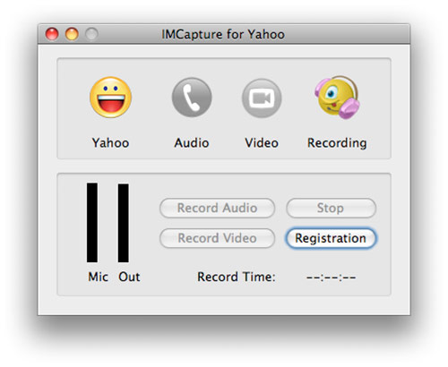The width and height of the screenshot is (448, 367).
Task: Click the Record Video button
Action: pos(217,238)
